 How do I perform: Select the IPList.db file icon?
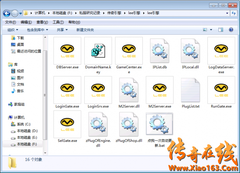160,51
